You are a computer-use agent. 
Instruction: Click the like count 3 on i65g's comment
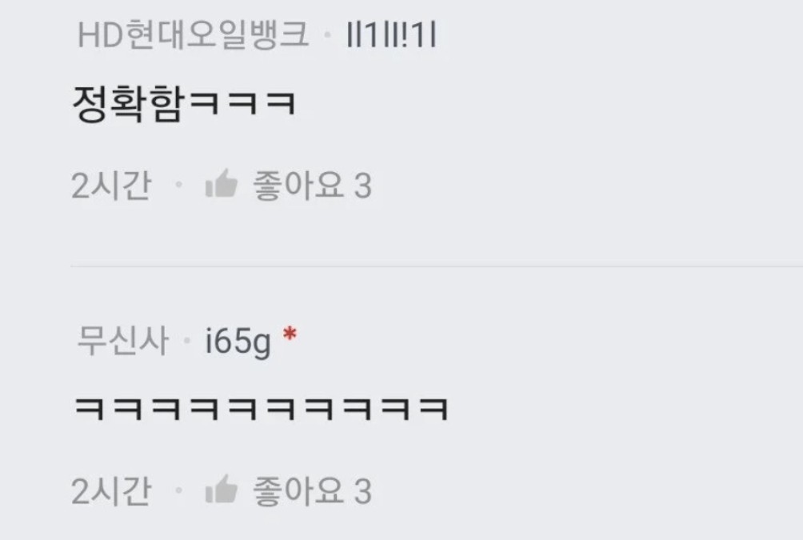(x=362, y=491)
